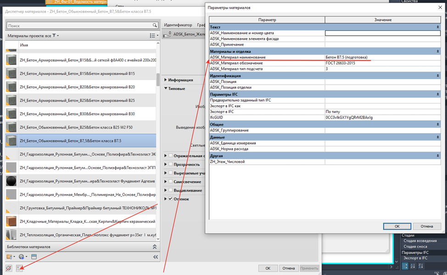This screenshot has width=447, height=275.
Task: Click OK in Параметры материалов dialog
Action: (397, 226)
